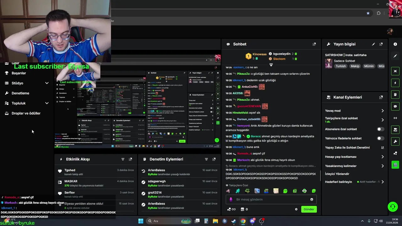Viewport: 402px width, 226px height.
Task: Open Denetim Eylemleri filter icon
Action: (206, 159)
